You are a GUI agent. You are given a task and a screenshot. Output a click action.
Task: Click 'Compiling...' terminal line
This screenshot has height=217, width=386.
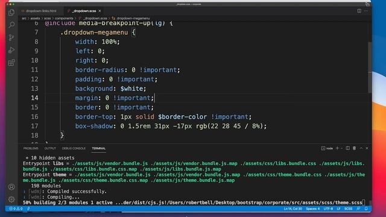[63, 197]
